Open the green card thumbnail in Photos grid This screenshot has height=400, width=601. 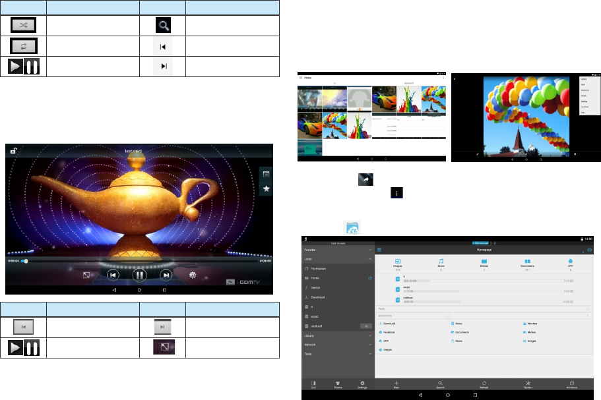coord(309,148)
